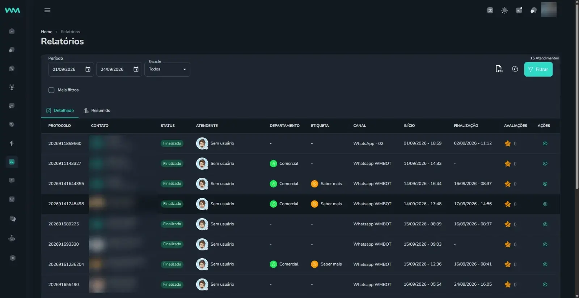Open the language translation icon in the header
Viewport: 579px width, 298px height.
tap(490, 10)
